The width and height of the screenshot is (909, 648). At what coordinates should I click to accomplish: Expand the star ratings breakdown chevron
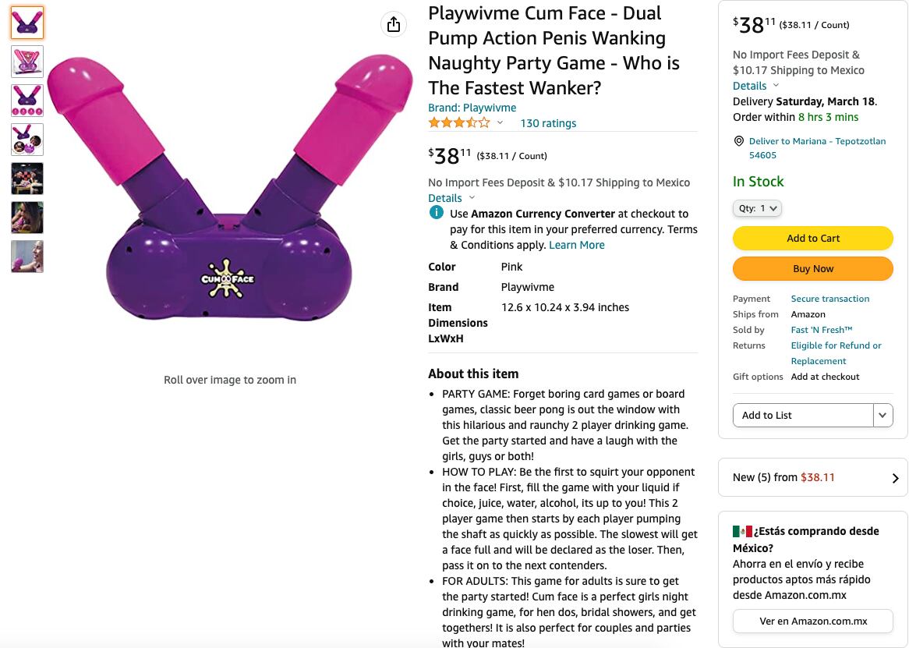[500, 122]
